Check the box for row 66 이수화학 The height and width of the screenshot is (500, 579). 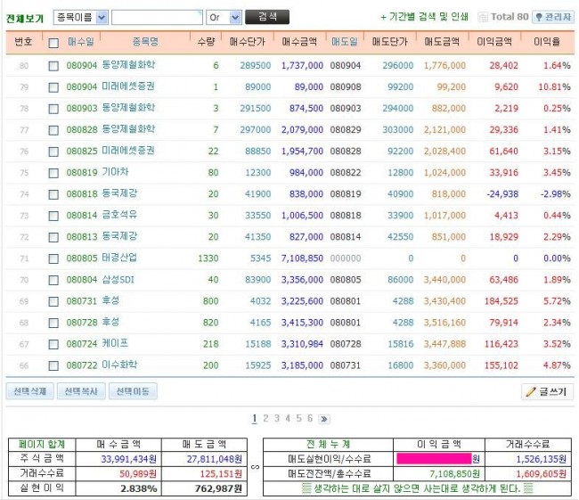(53, 365)
